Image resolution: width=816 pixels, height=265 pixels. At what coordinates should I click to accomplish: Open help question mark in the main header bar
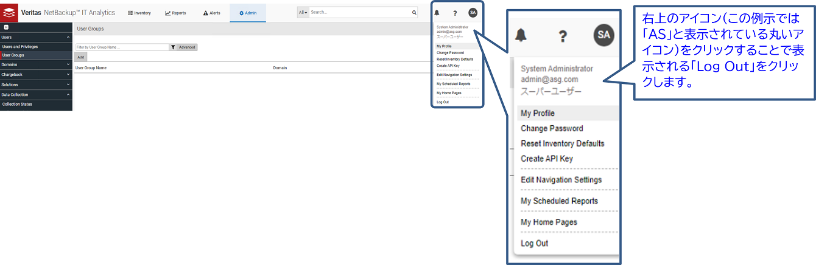coord(454,13)
